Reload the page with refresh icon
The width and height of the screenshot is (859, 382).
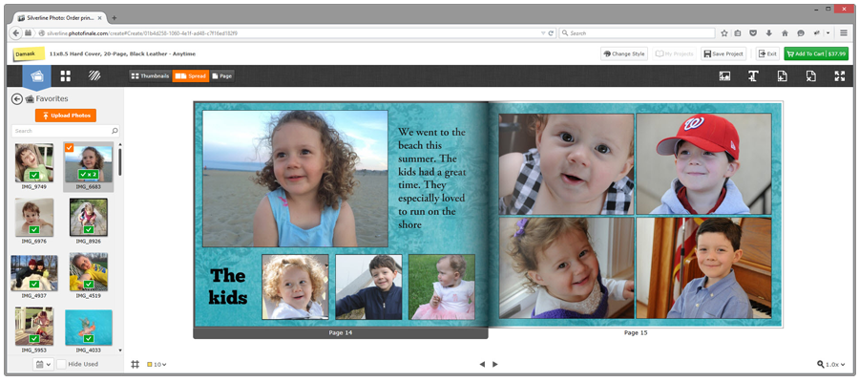pos(551,33)
